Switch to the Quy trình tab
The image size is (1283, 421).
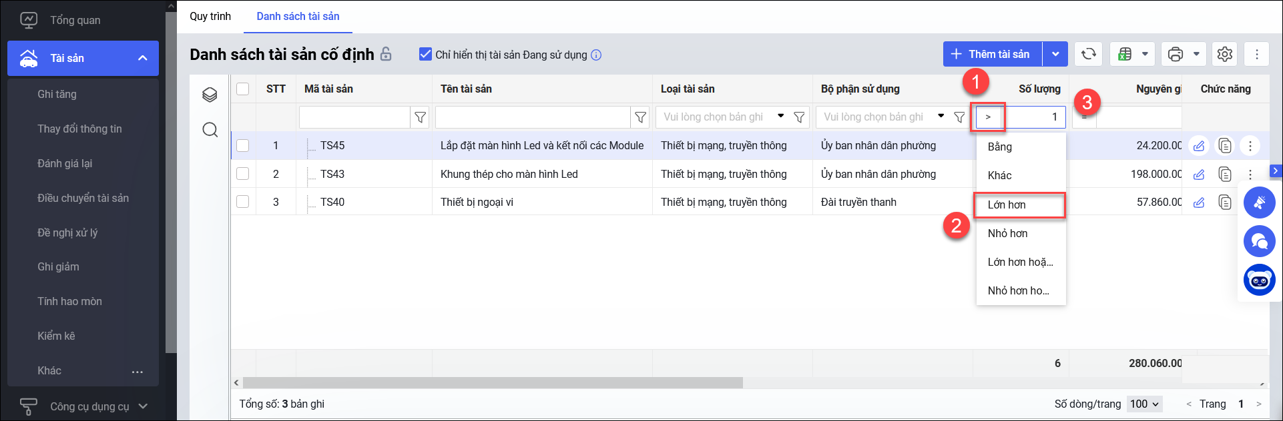pos(210,16)
